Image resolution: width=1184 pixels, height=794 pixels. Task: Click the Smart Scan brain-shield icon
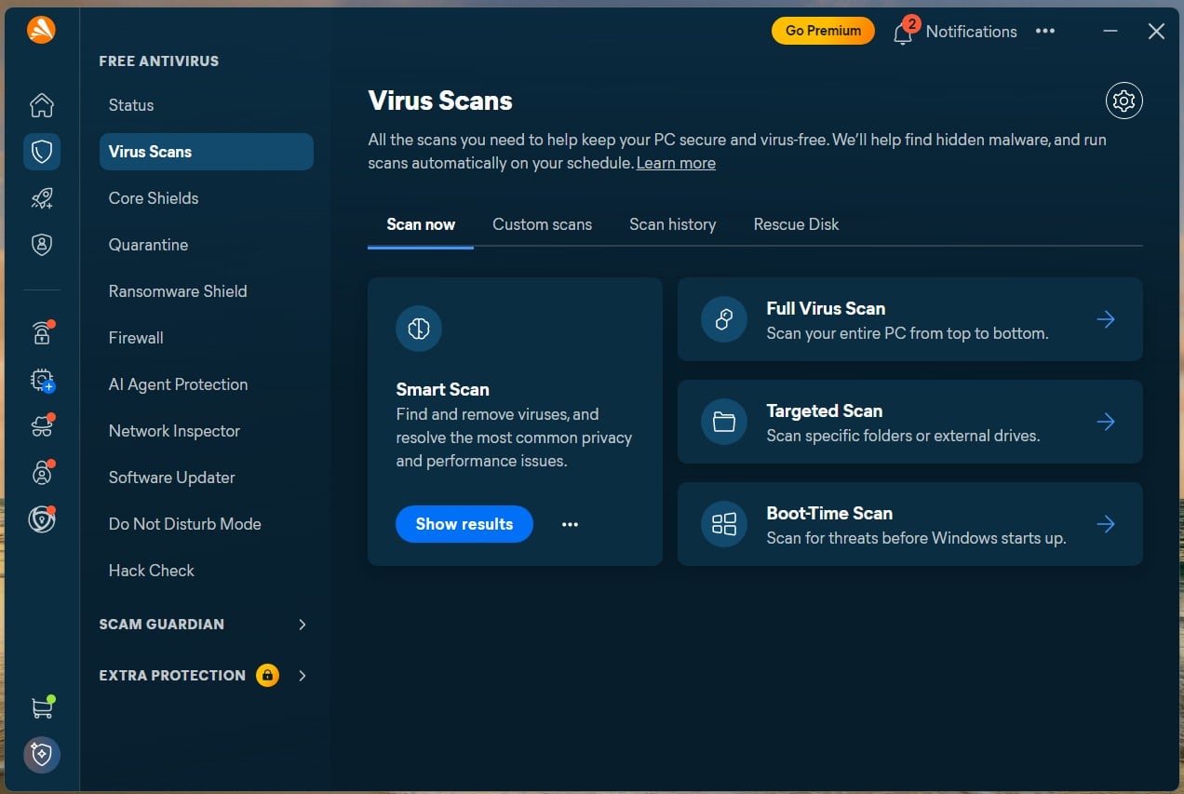point(419,329)
